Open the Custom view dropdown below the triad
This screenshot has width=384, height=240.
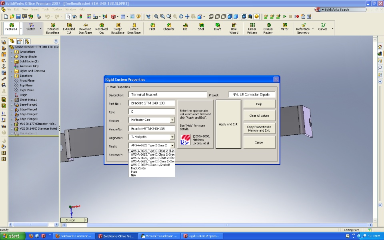click(86, 220)
